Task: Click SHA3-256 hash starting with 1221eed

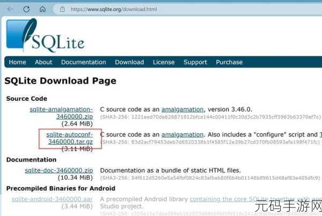Action: pyautogui.click(x=210, y=117)
